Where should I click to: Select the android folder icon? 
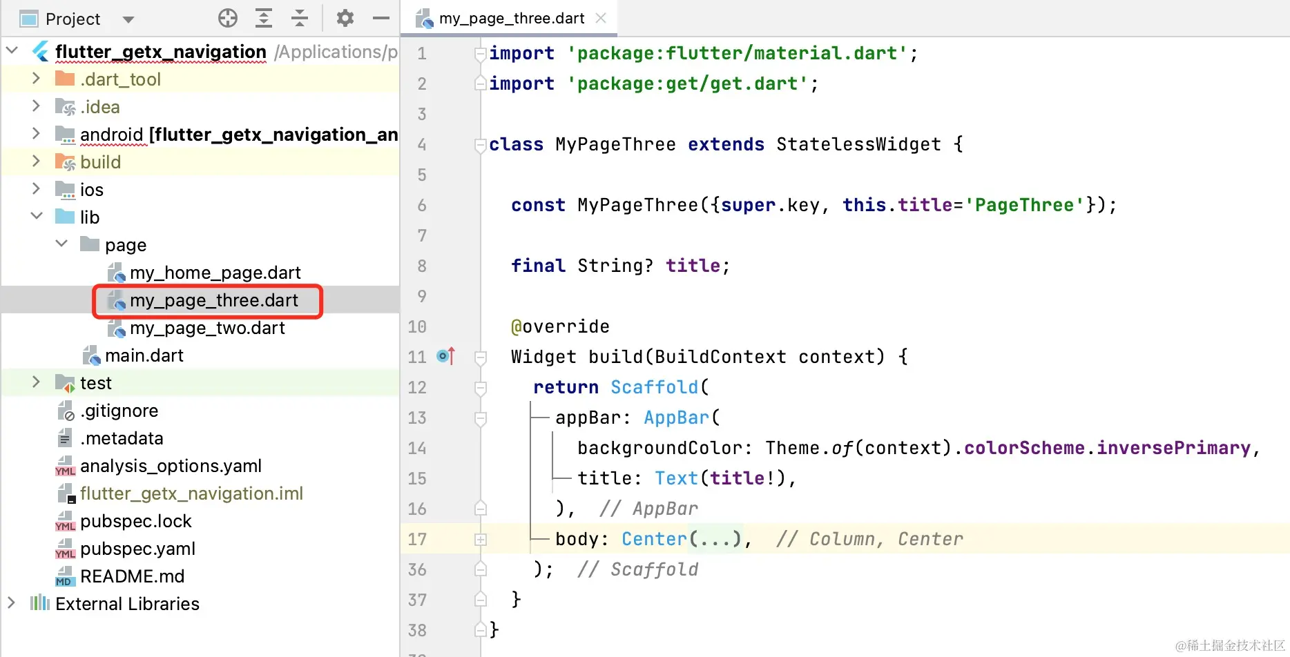[65, 134]
